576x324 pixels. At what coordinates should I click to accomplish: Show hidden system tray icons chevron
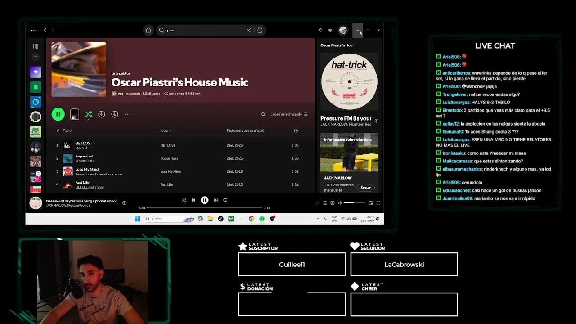(x=318, y=219)
